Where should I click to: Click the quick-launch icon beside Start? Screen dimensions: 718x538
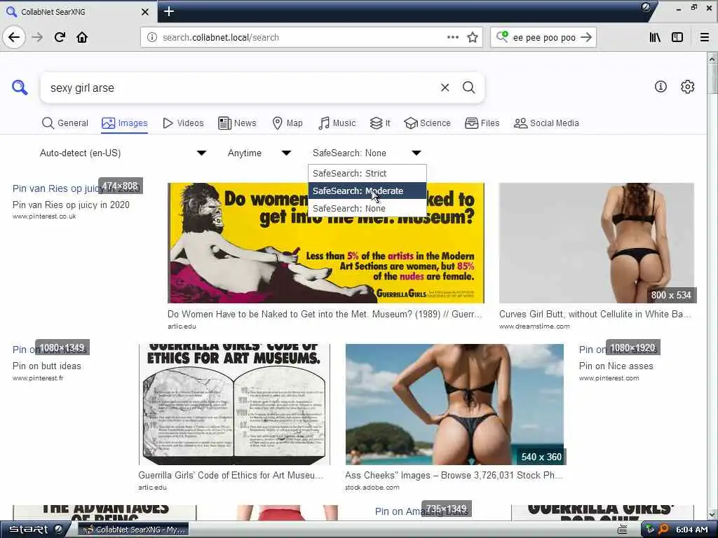click(x=59, y=530)
